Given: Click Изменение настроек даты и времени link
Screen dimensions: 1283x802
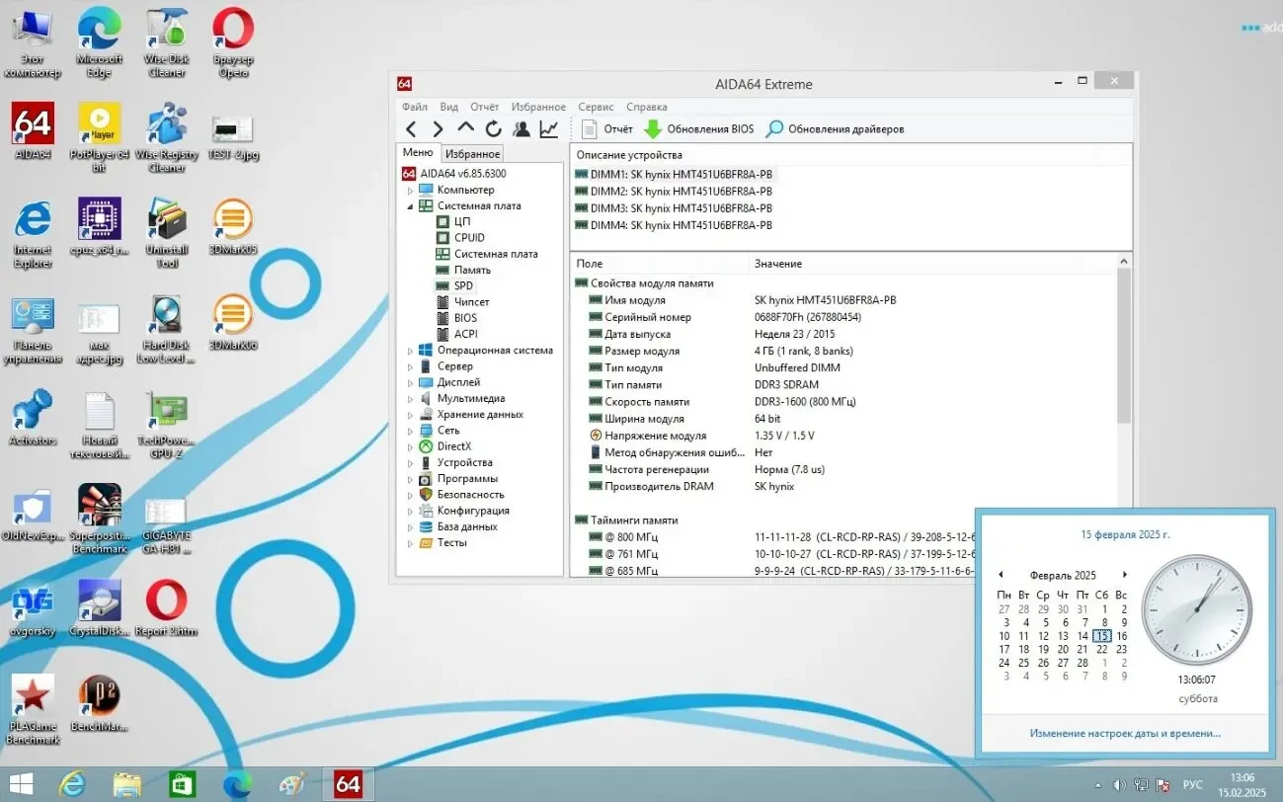Looking at the screenshot, I should pyautogui.click(x=1124, y=733).
